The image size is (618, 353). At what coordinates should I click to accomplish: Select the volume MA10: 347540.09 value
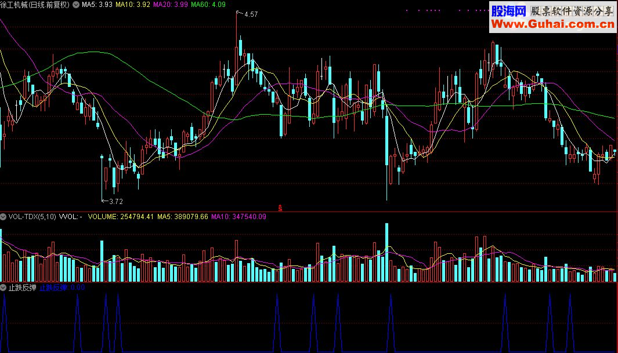[x=238, y=216]
